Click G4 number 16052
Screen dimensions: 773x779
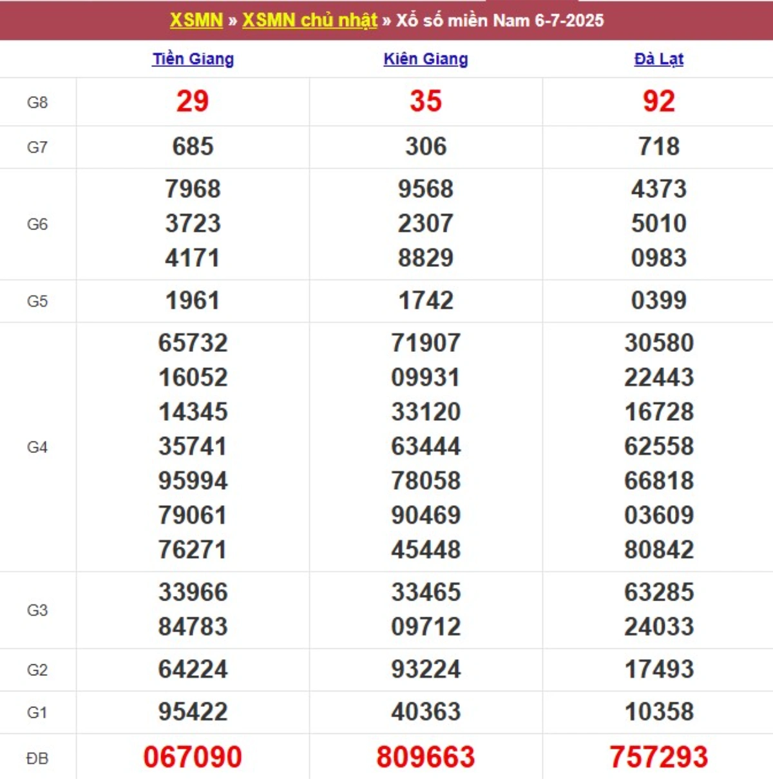(193, 378)
